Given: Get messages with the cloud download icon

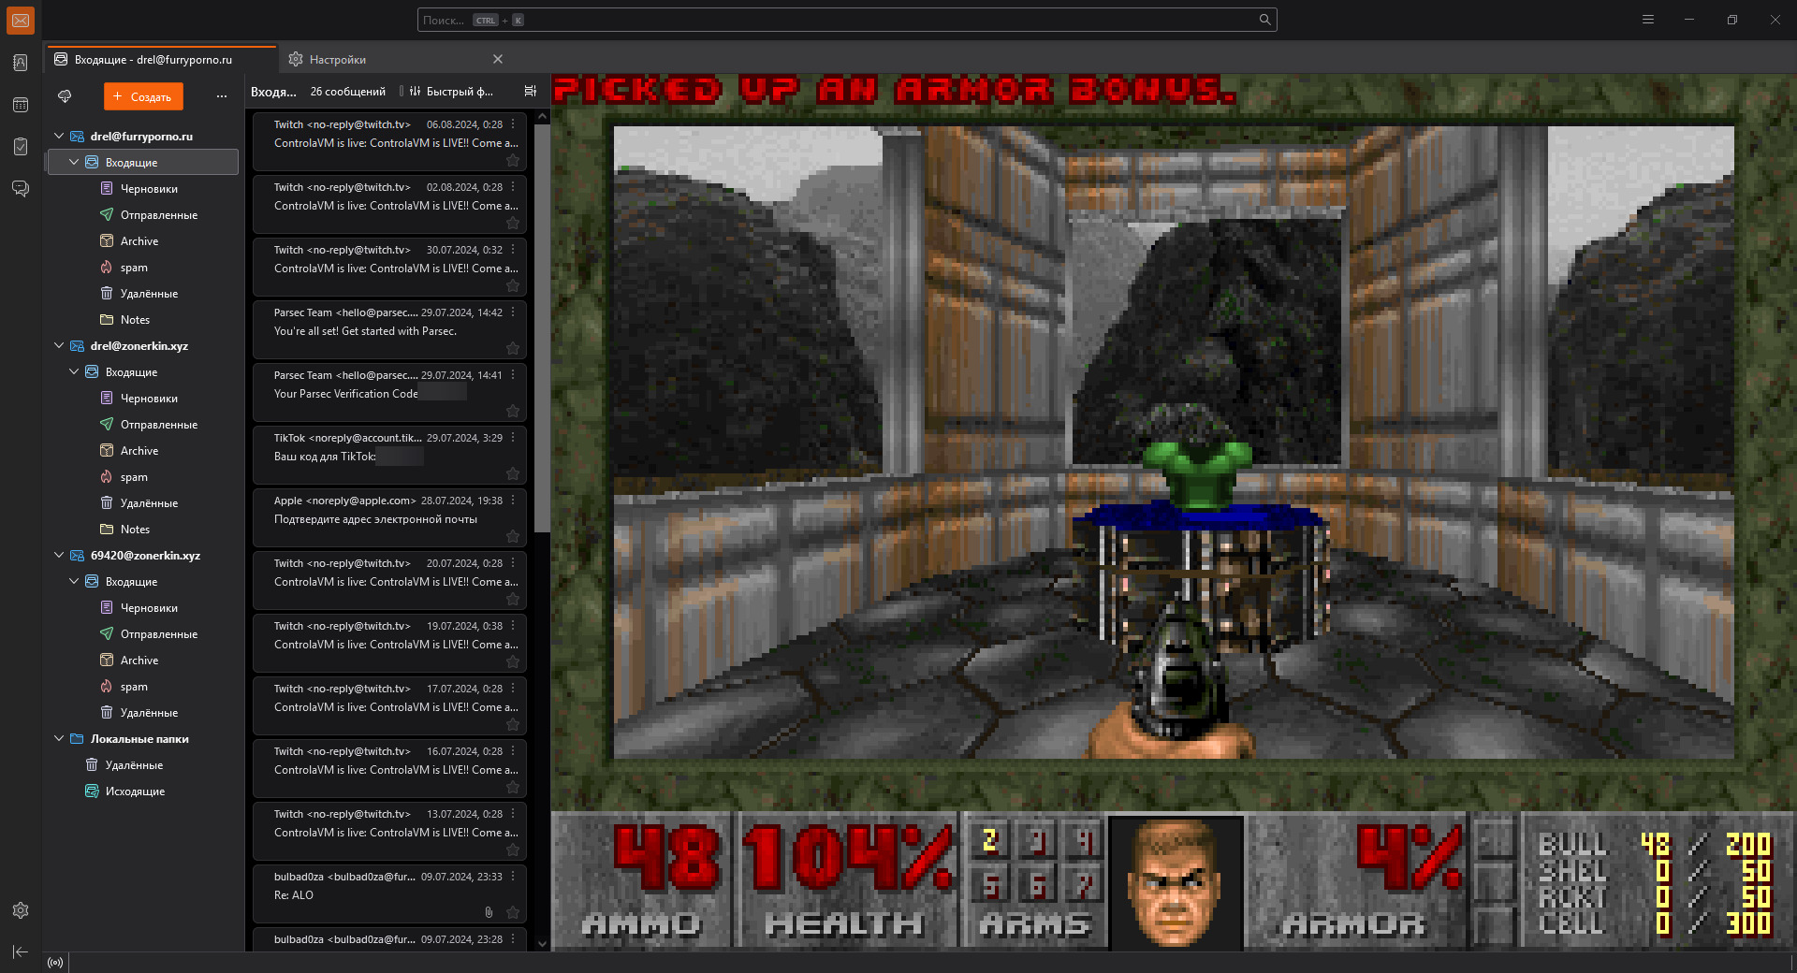Looking at the screenshot, I should (65, 96).
